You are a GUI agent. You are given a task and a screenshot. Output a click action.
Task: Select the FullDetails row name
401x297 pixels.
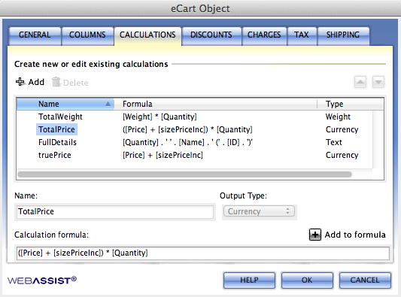[57, 142]
